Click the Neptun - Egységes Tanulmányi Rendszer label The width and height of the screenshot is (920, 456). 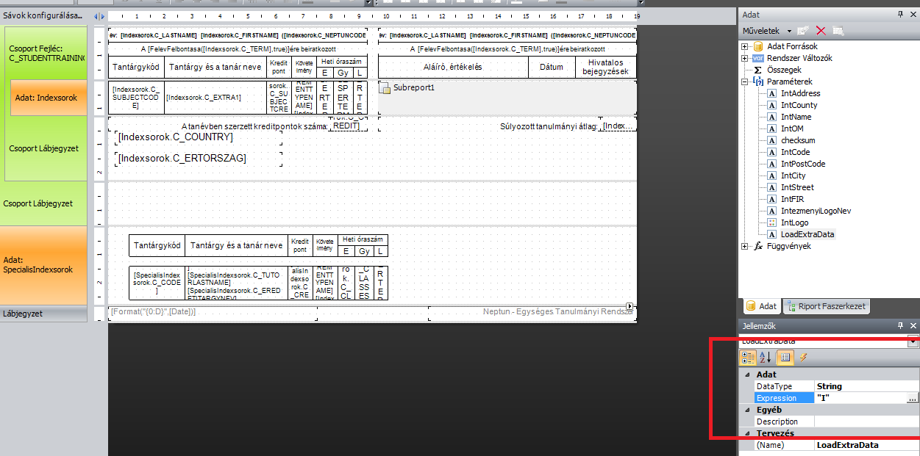tap(532, 312)
